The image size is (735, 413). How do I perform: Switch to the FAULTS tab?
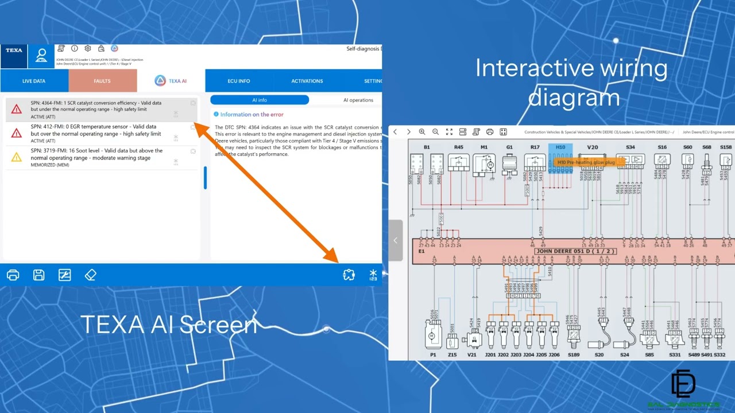(102, 81)
